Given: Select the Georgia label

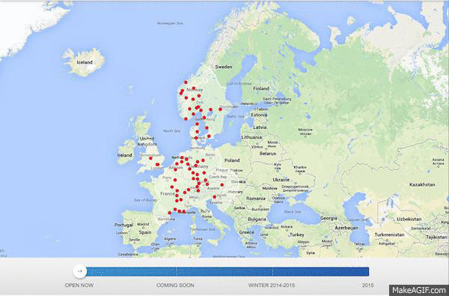Looking at the screenshot, I should point(329,218).
